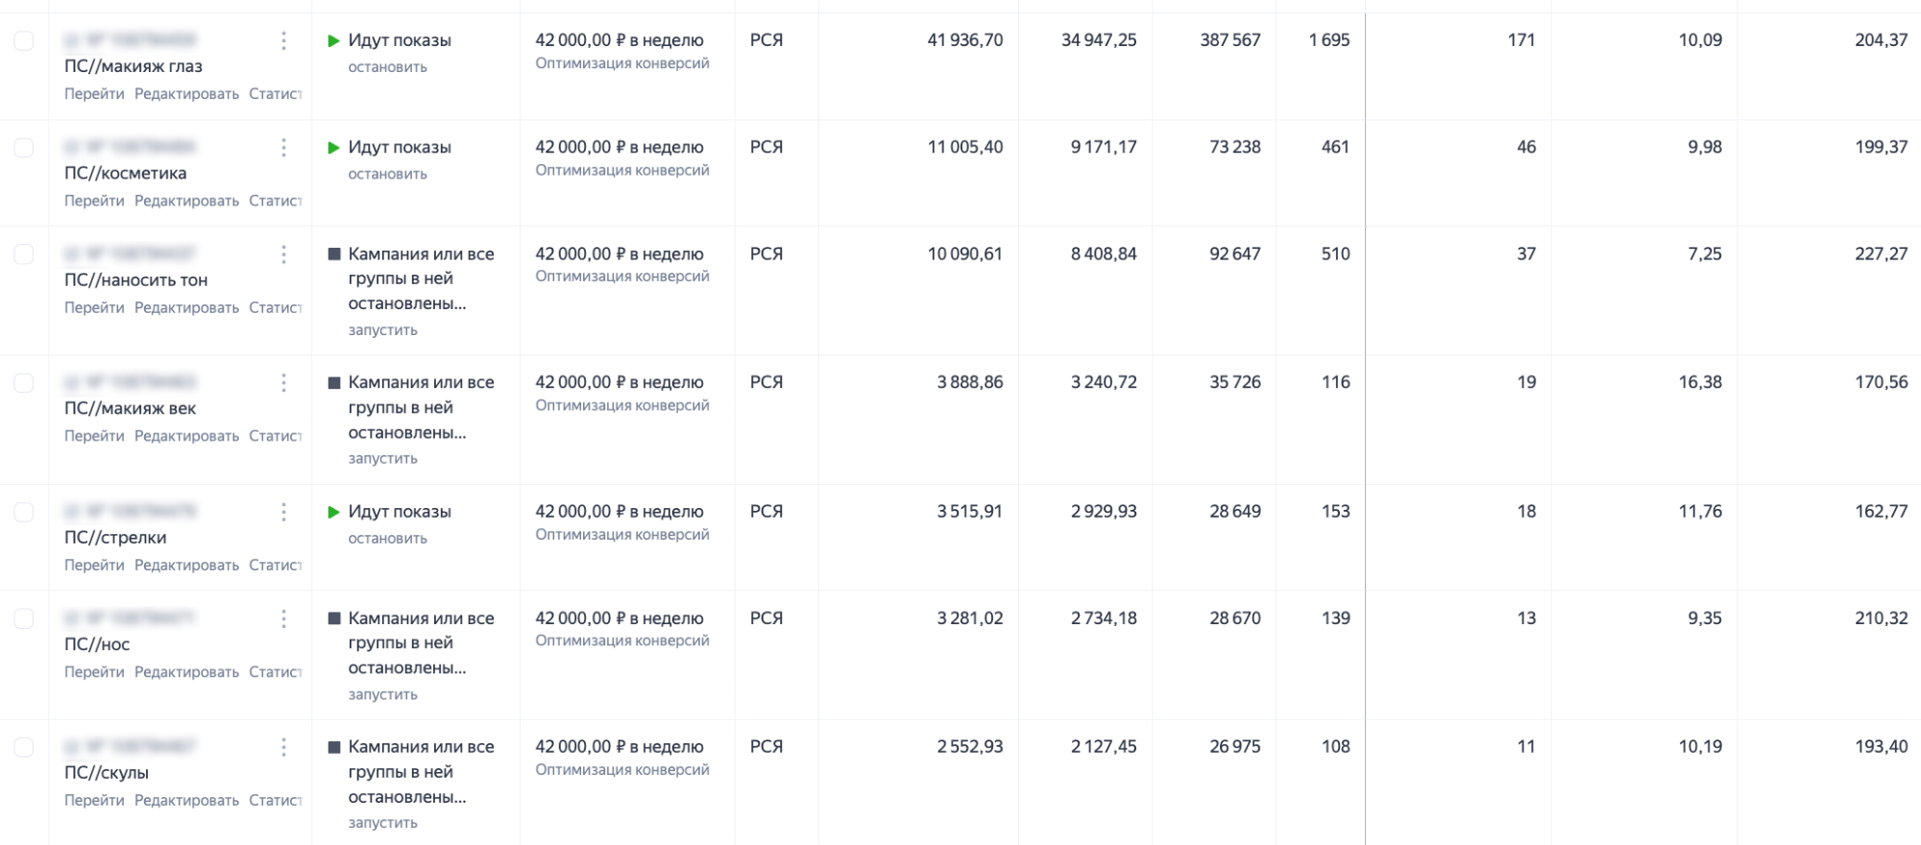1921x845 pixels.
Task: Click stopped status icon for ПС//макияж век
Action: [x=334, y=383]
